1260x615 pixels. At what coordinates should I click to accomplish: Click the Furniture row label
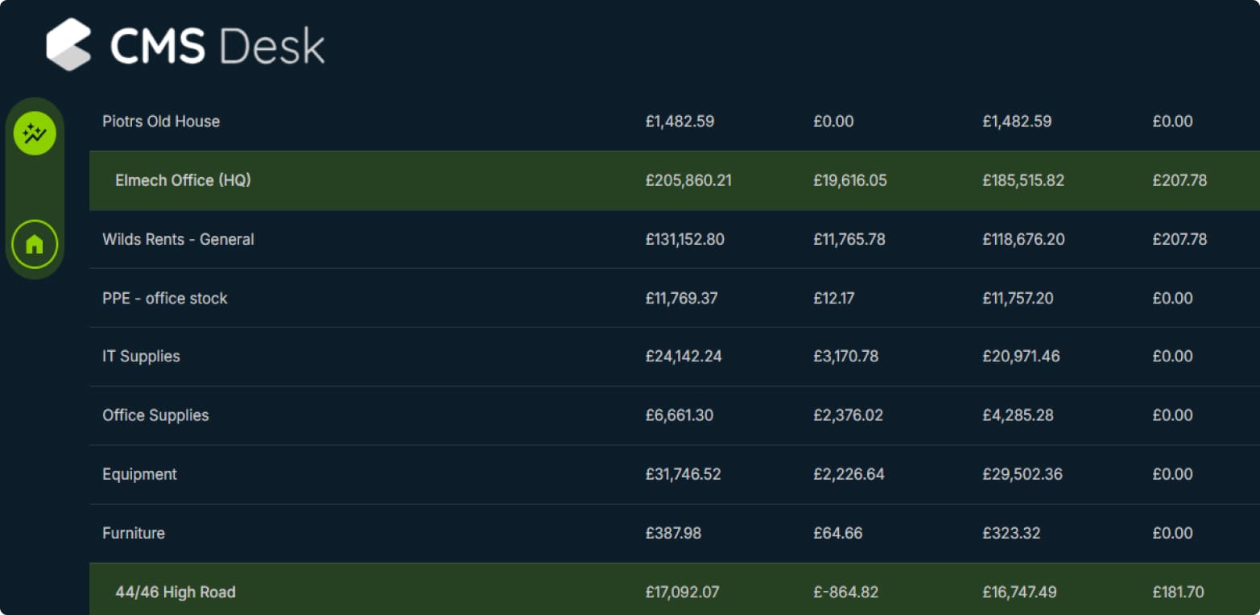(x=134, y=533)
